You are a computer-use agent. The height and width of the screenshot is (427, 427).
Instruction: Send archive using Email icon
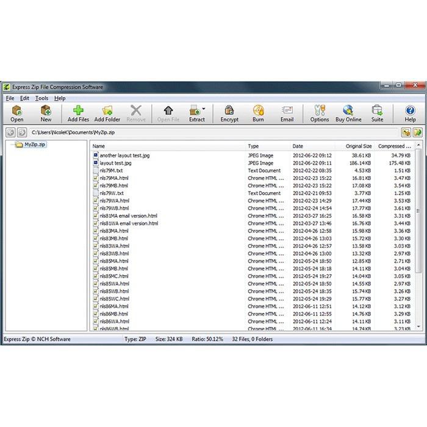[x=287, y=113]
